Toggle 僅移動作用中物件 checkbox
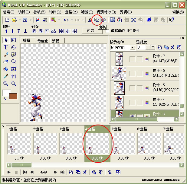The height and width of the screenshot is (184, 187). [x=107, y=31]
